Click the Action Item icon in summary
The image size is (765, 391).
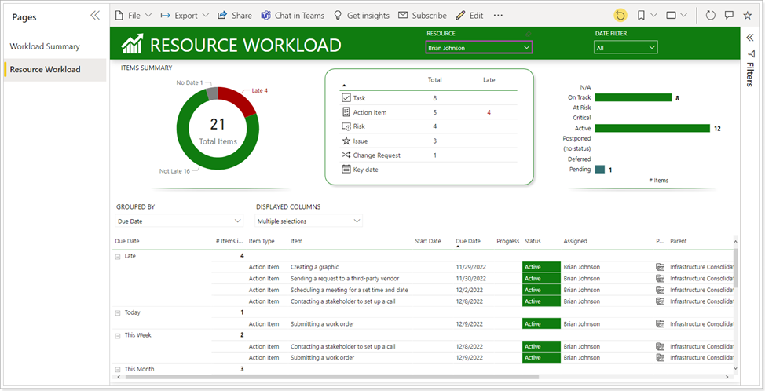coord(346,112)
